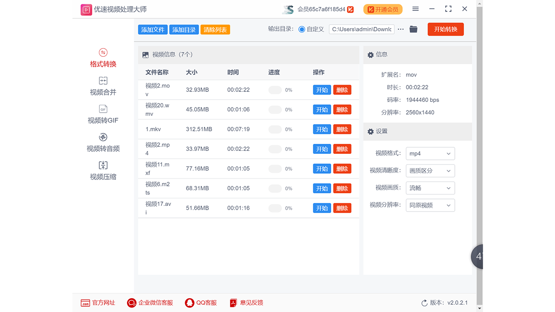Screen dimensions: 555x312
Task: Click the progress bar for 视频2.mov
Action: (275, 90)
